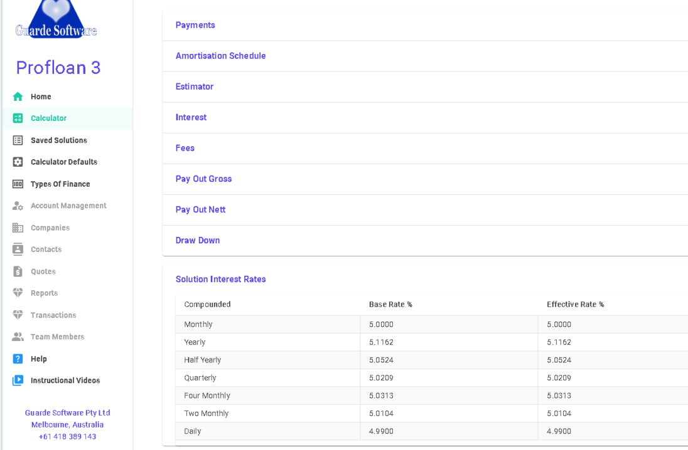688x450 pixels.
Task: Go to Calculator Defaults
Action: pyautogui.click(x=64, y=162)
